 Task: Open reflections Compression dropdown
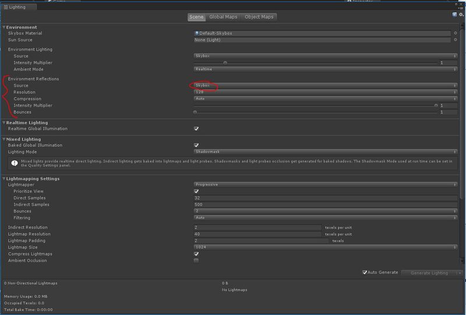click(x=326, y=98)
